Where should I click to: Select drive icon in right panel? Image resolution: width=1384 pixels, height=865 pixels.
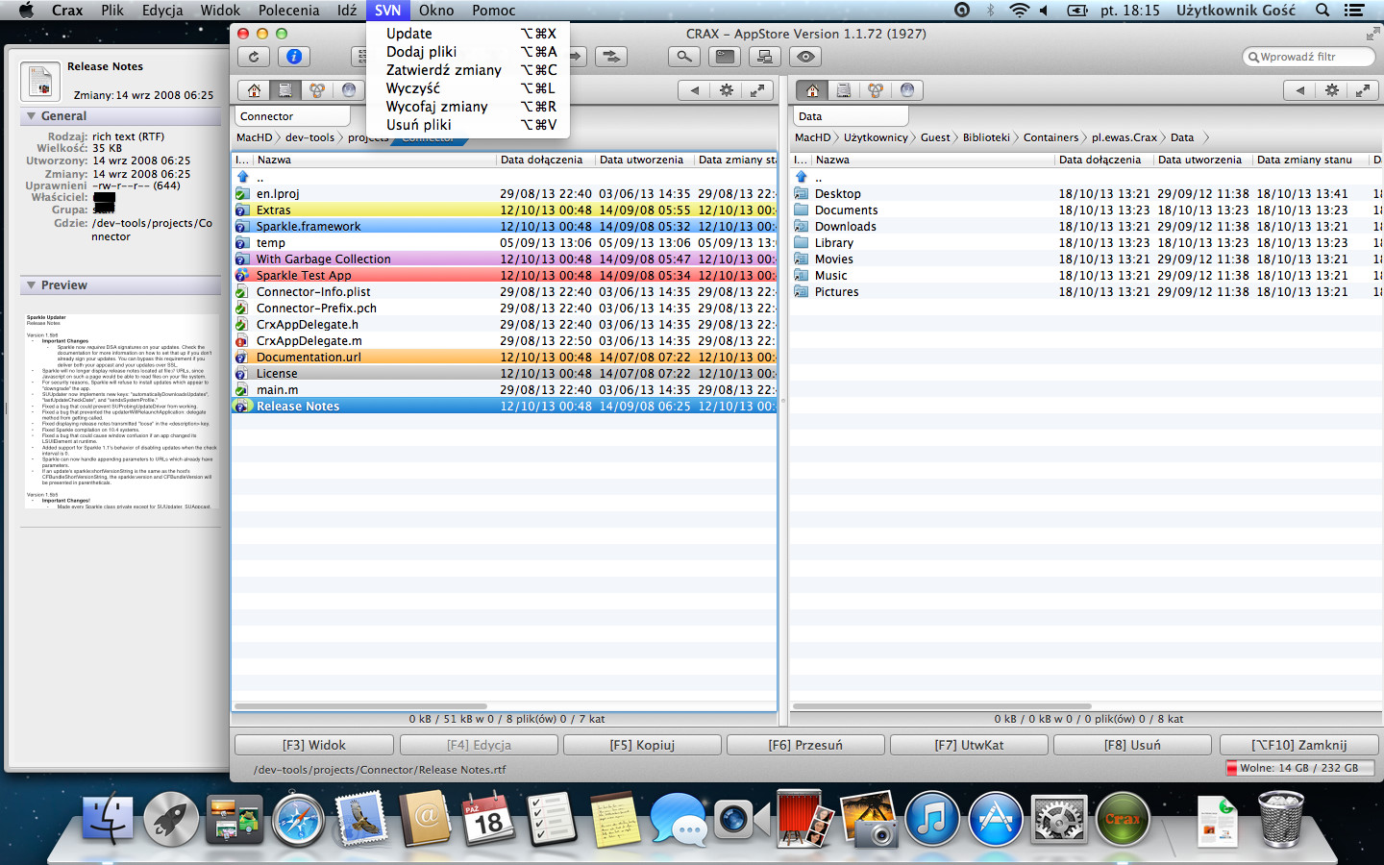(844, 90)
